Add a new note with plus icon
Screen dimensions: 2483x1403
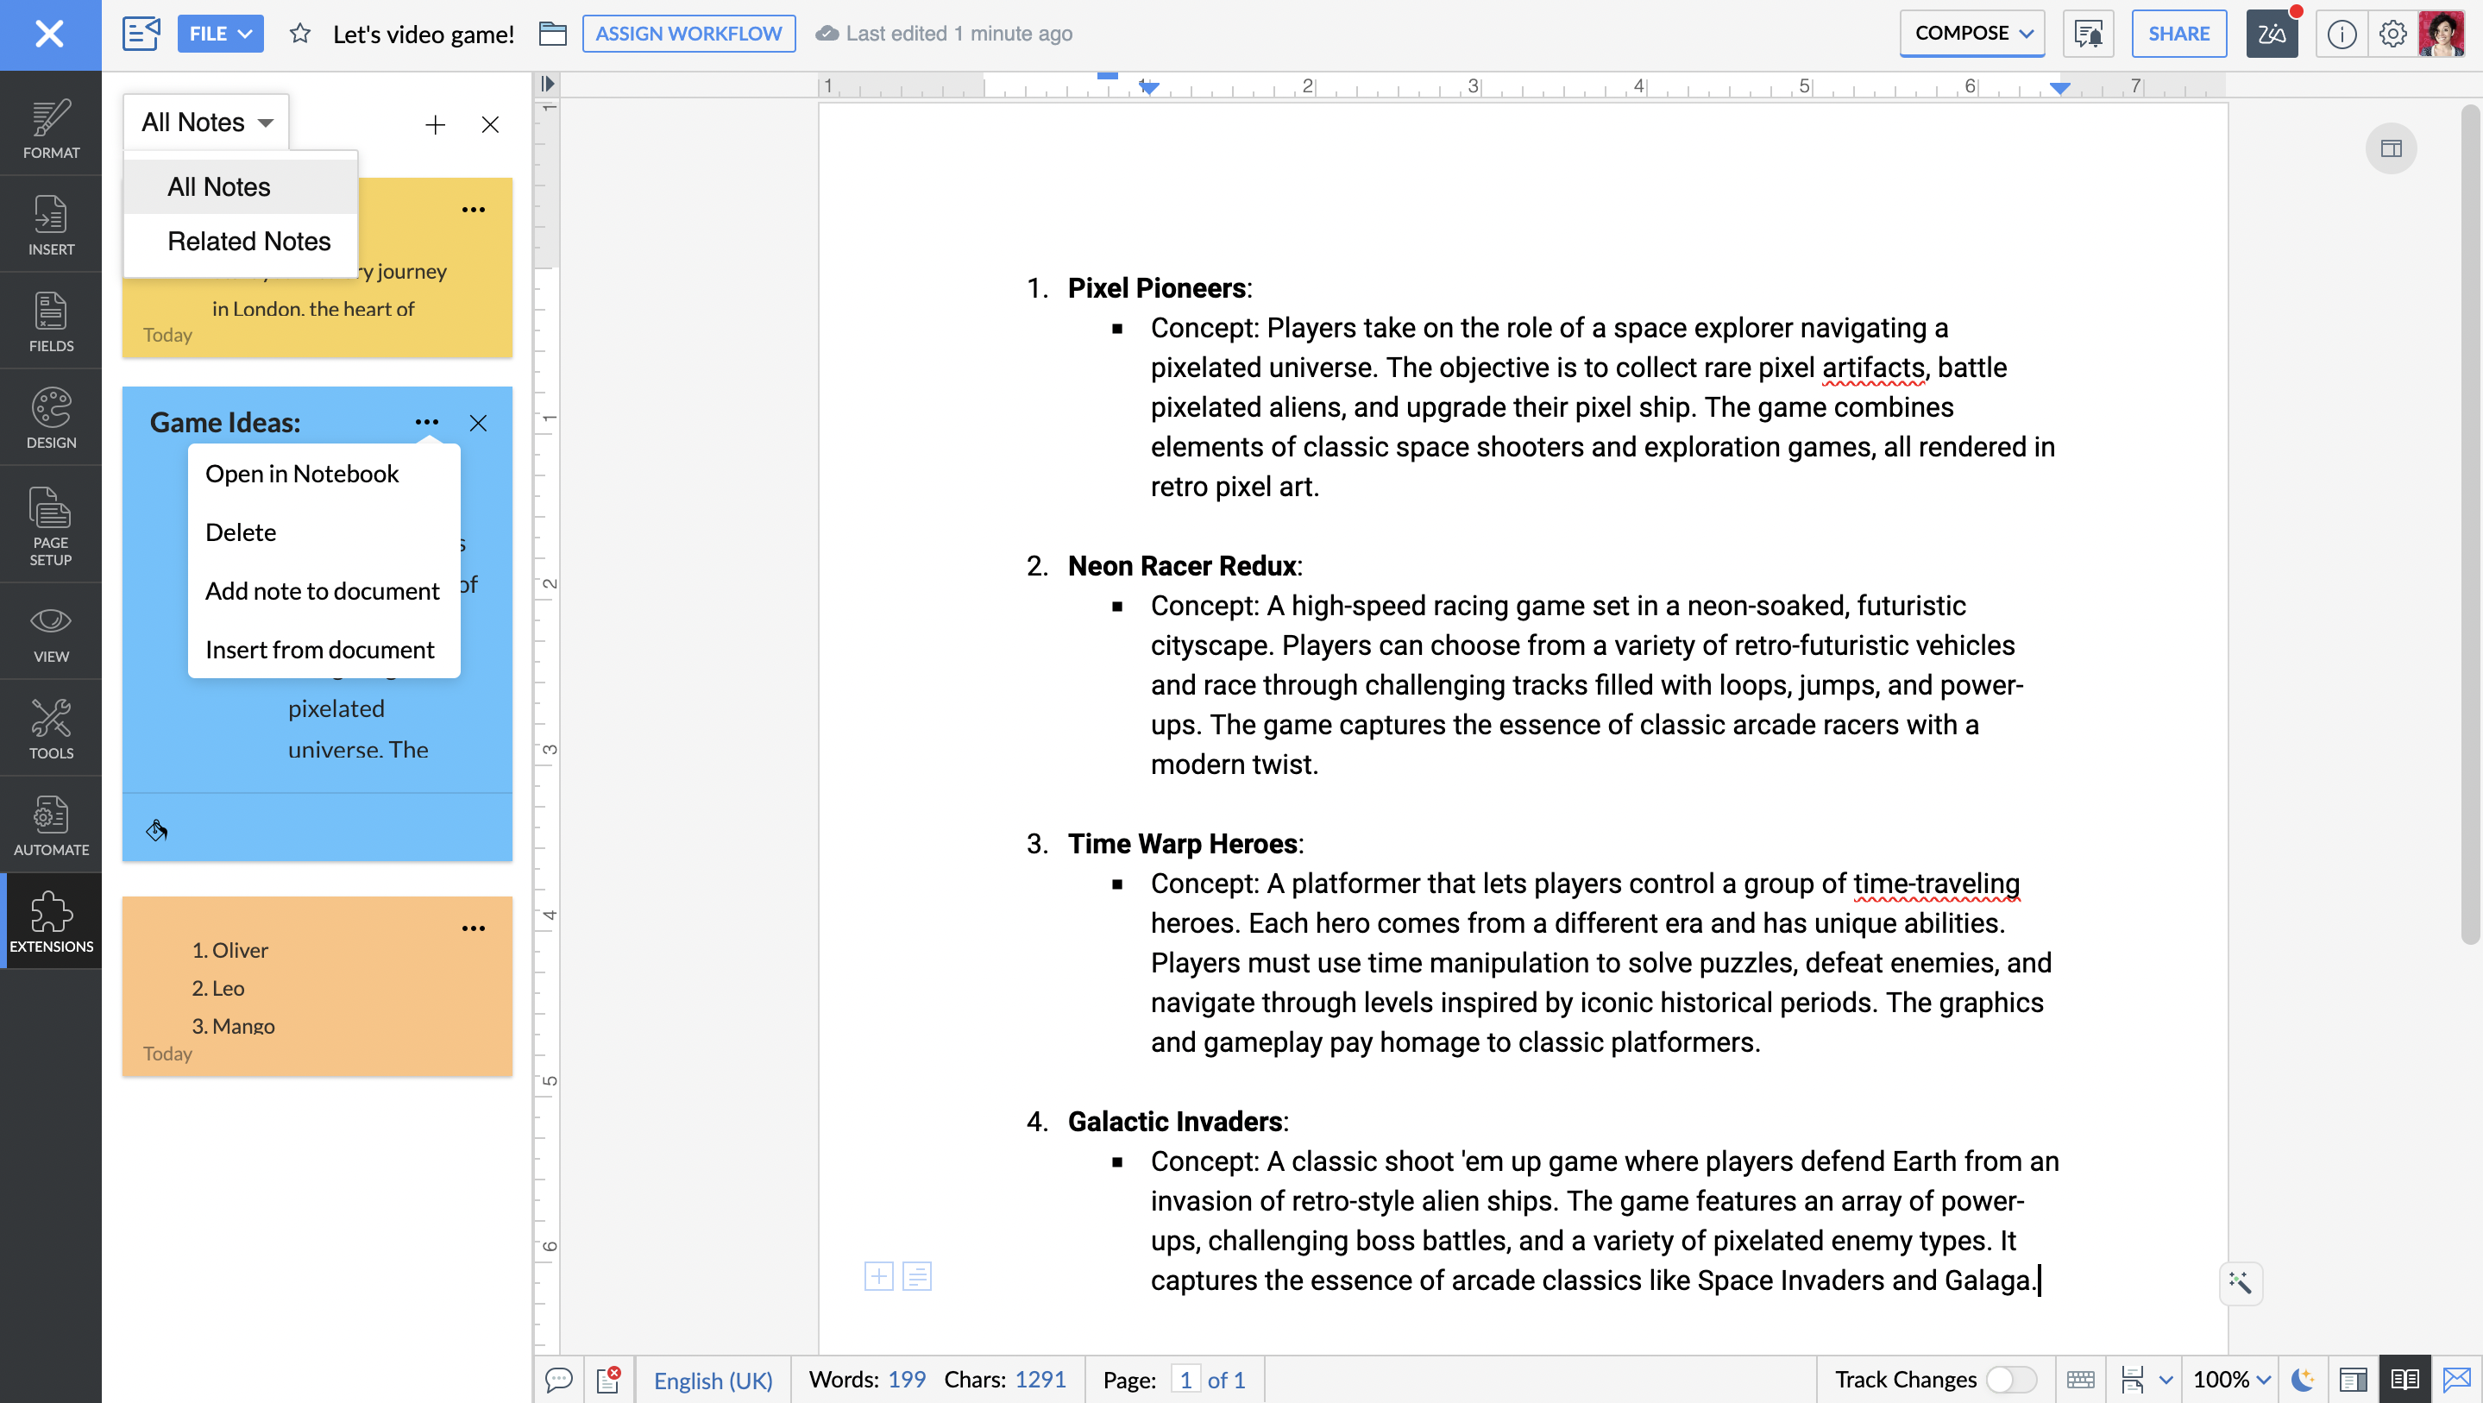click(x=435, y=124)
